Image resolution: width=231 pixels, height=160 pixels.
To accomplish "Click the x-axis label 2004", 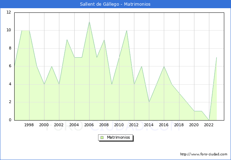I will (74, 125).
